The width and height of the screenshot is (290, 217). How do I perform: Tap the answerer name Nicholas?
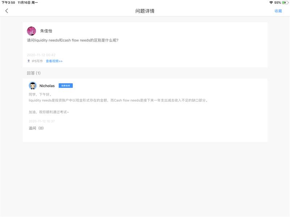[x=47, y=86]
